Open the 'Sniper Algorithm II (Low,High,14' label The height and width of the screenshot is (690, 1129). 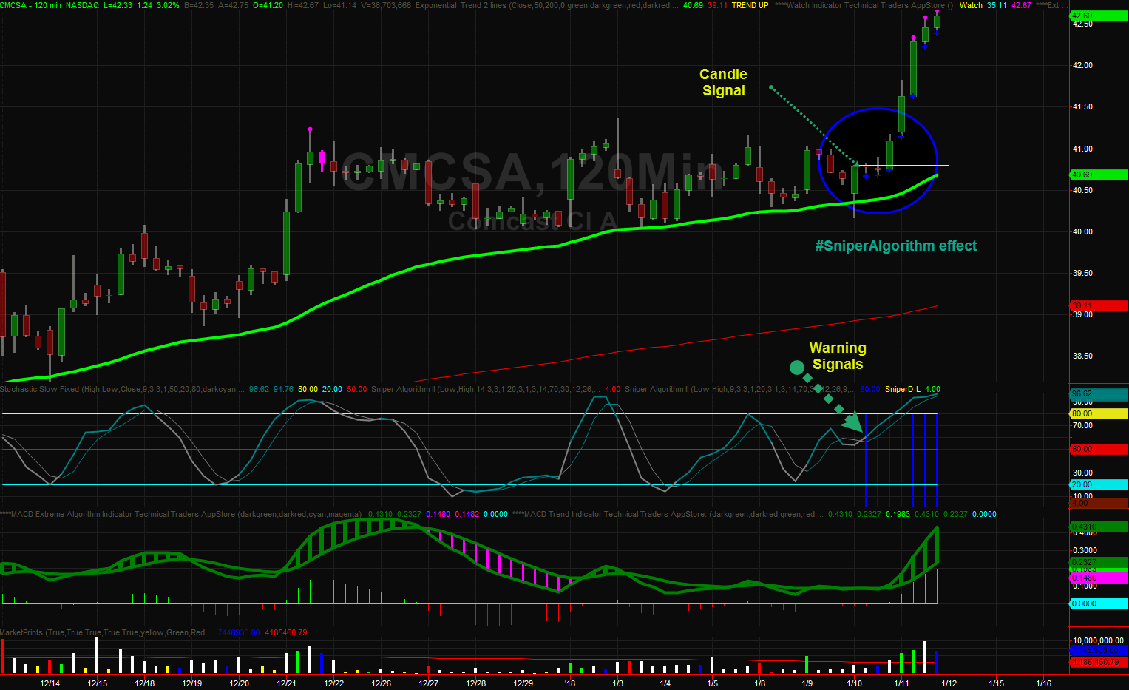click(486, 389)
